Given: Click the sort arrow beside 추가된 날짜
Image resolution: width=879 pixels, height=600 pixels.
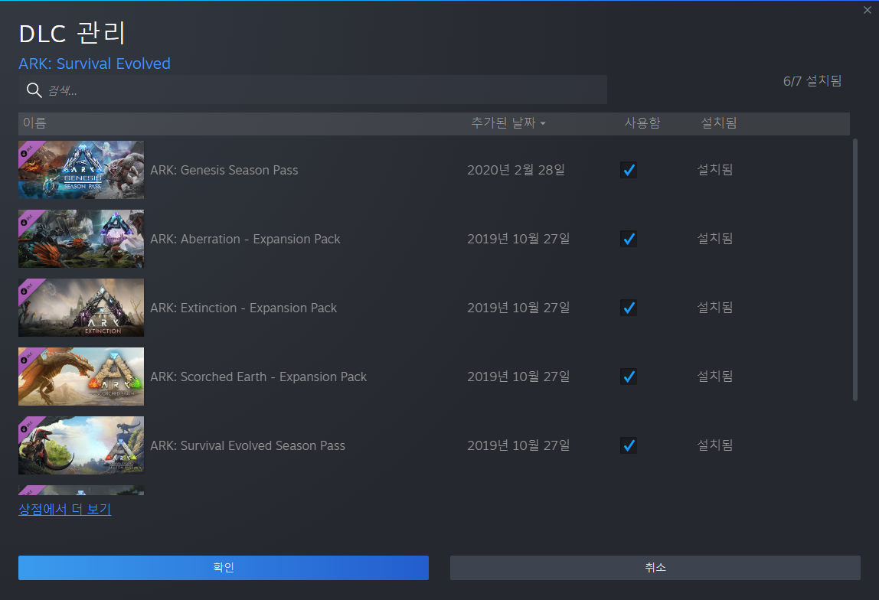Looking at the screenshot, I should point(543,123).
